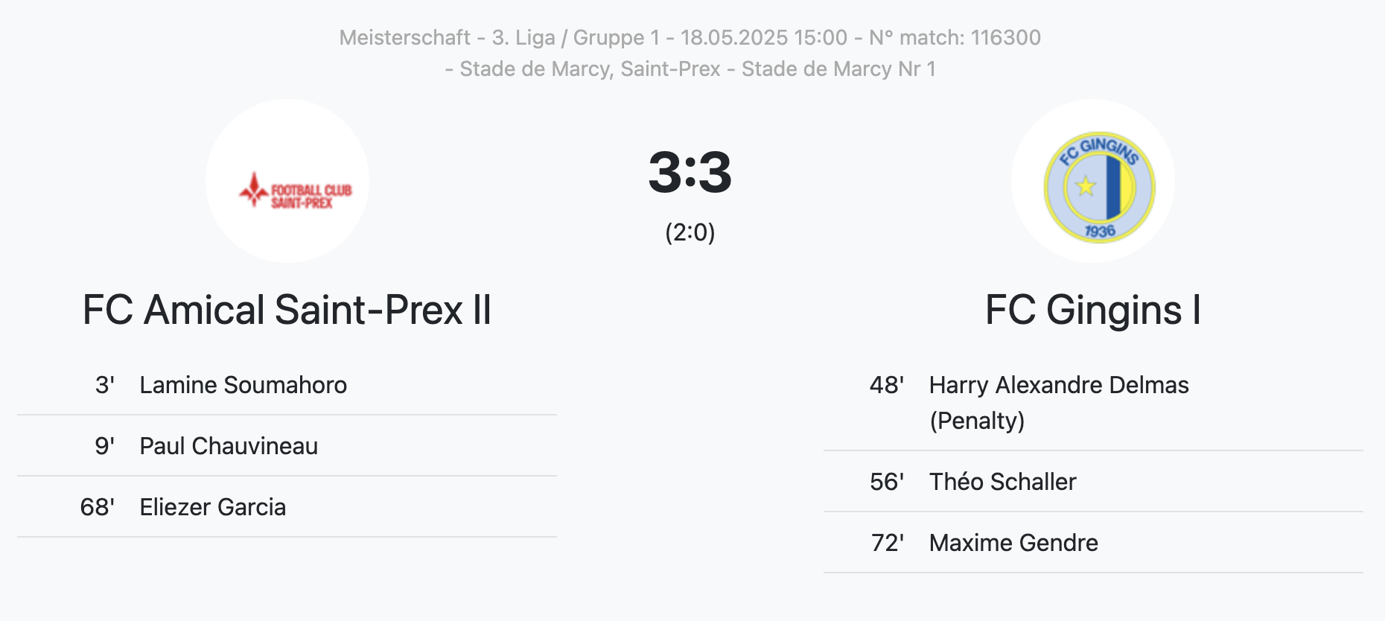Viewport: 1385px width, 621px height.
Task: Click the 68' goal minute marker
Action: (x=98, y=507)
